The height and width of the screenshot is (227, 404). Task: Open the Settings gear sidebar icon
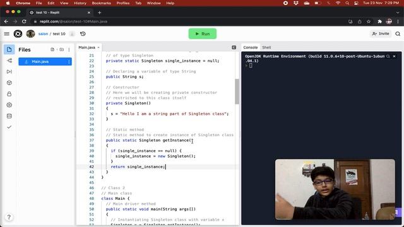click(x=9, y=105)
